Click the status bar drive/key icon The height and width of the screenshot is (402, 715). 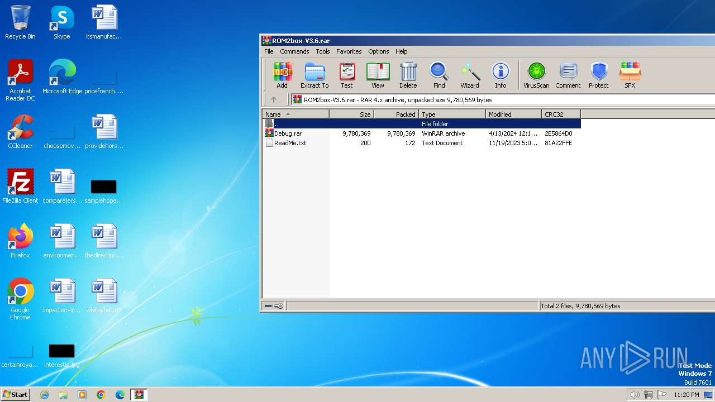tap(273, 306)
